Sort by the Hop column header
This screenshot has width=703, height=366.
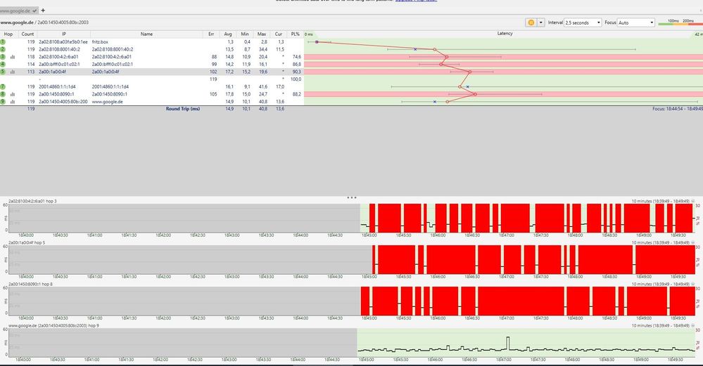tap(8, 34)
